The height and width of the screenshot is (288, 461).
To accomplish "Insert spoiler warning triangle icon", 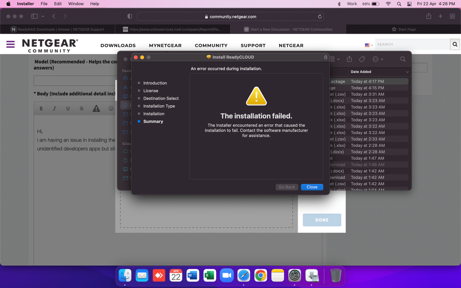I will pyautogui.click(x=96, y=108).
